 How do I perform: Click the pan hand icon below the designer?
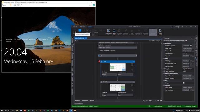pos(144,100)
